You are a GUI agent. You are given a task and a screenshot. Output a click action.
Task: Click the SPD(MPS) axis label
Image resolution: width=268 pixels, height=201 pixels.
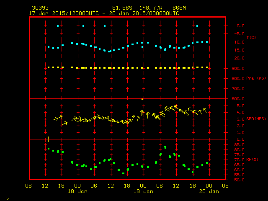(256, 119)
